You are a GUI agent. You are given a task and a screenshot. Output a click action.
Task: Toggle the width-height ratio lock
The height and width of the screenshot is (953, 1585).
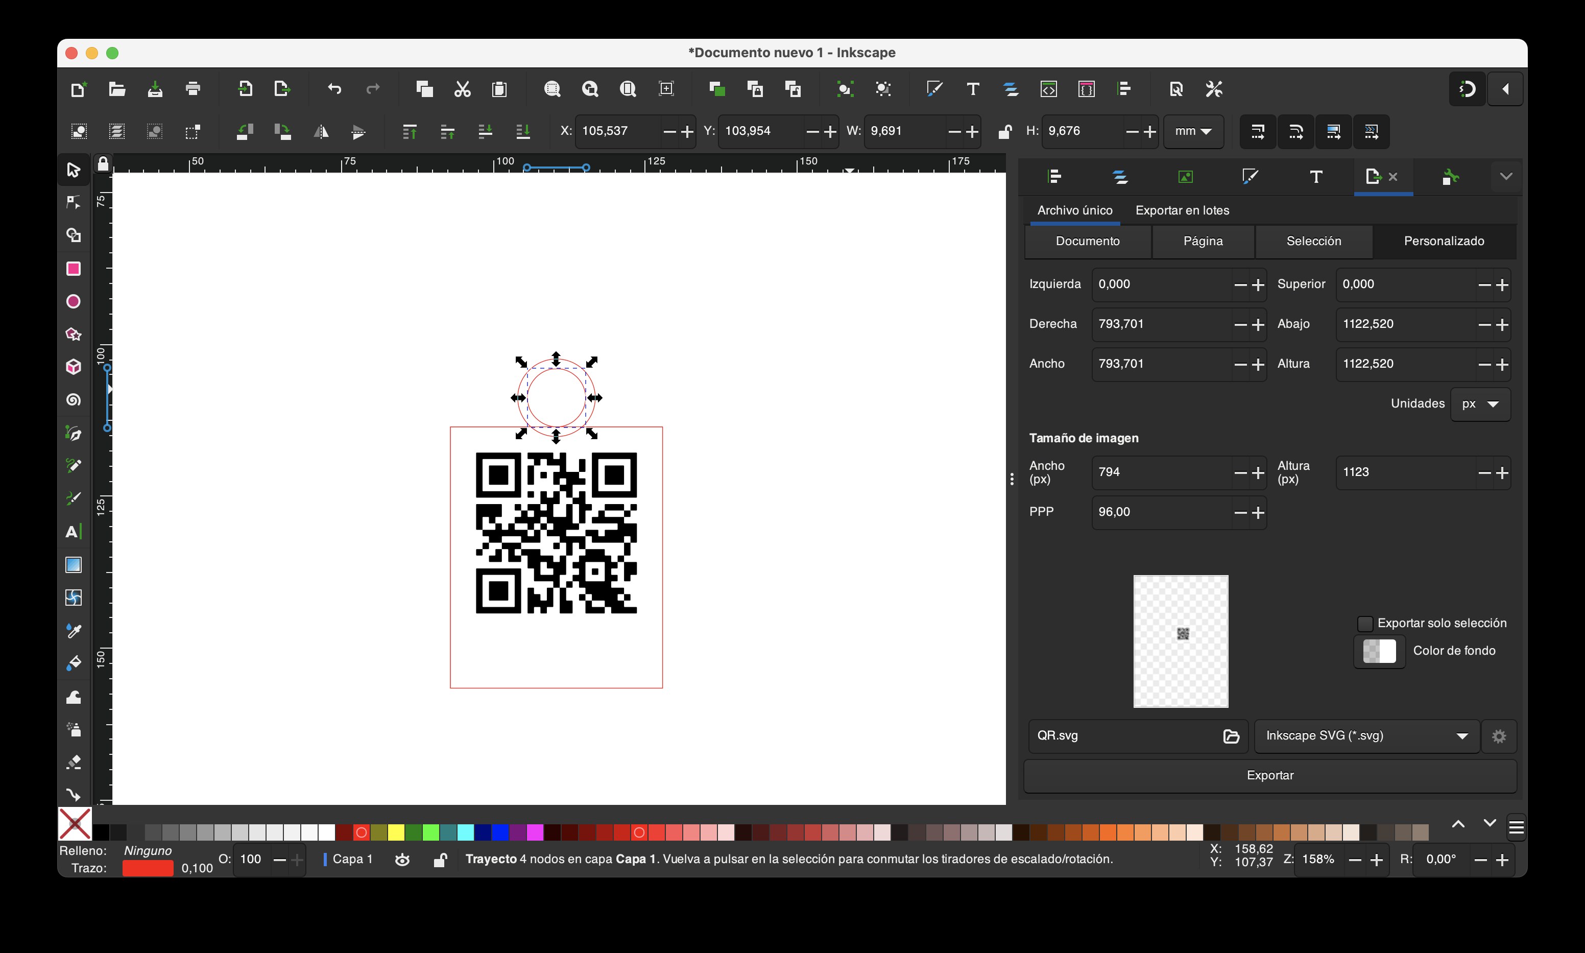(1005, 132)
